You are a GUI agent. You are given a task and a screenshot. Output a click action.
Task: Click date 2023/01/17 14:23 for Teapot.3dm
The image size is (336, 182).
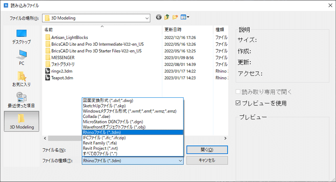tap(180, 78)
